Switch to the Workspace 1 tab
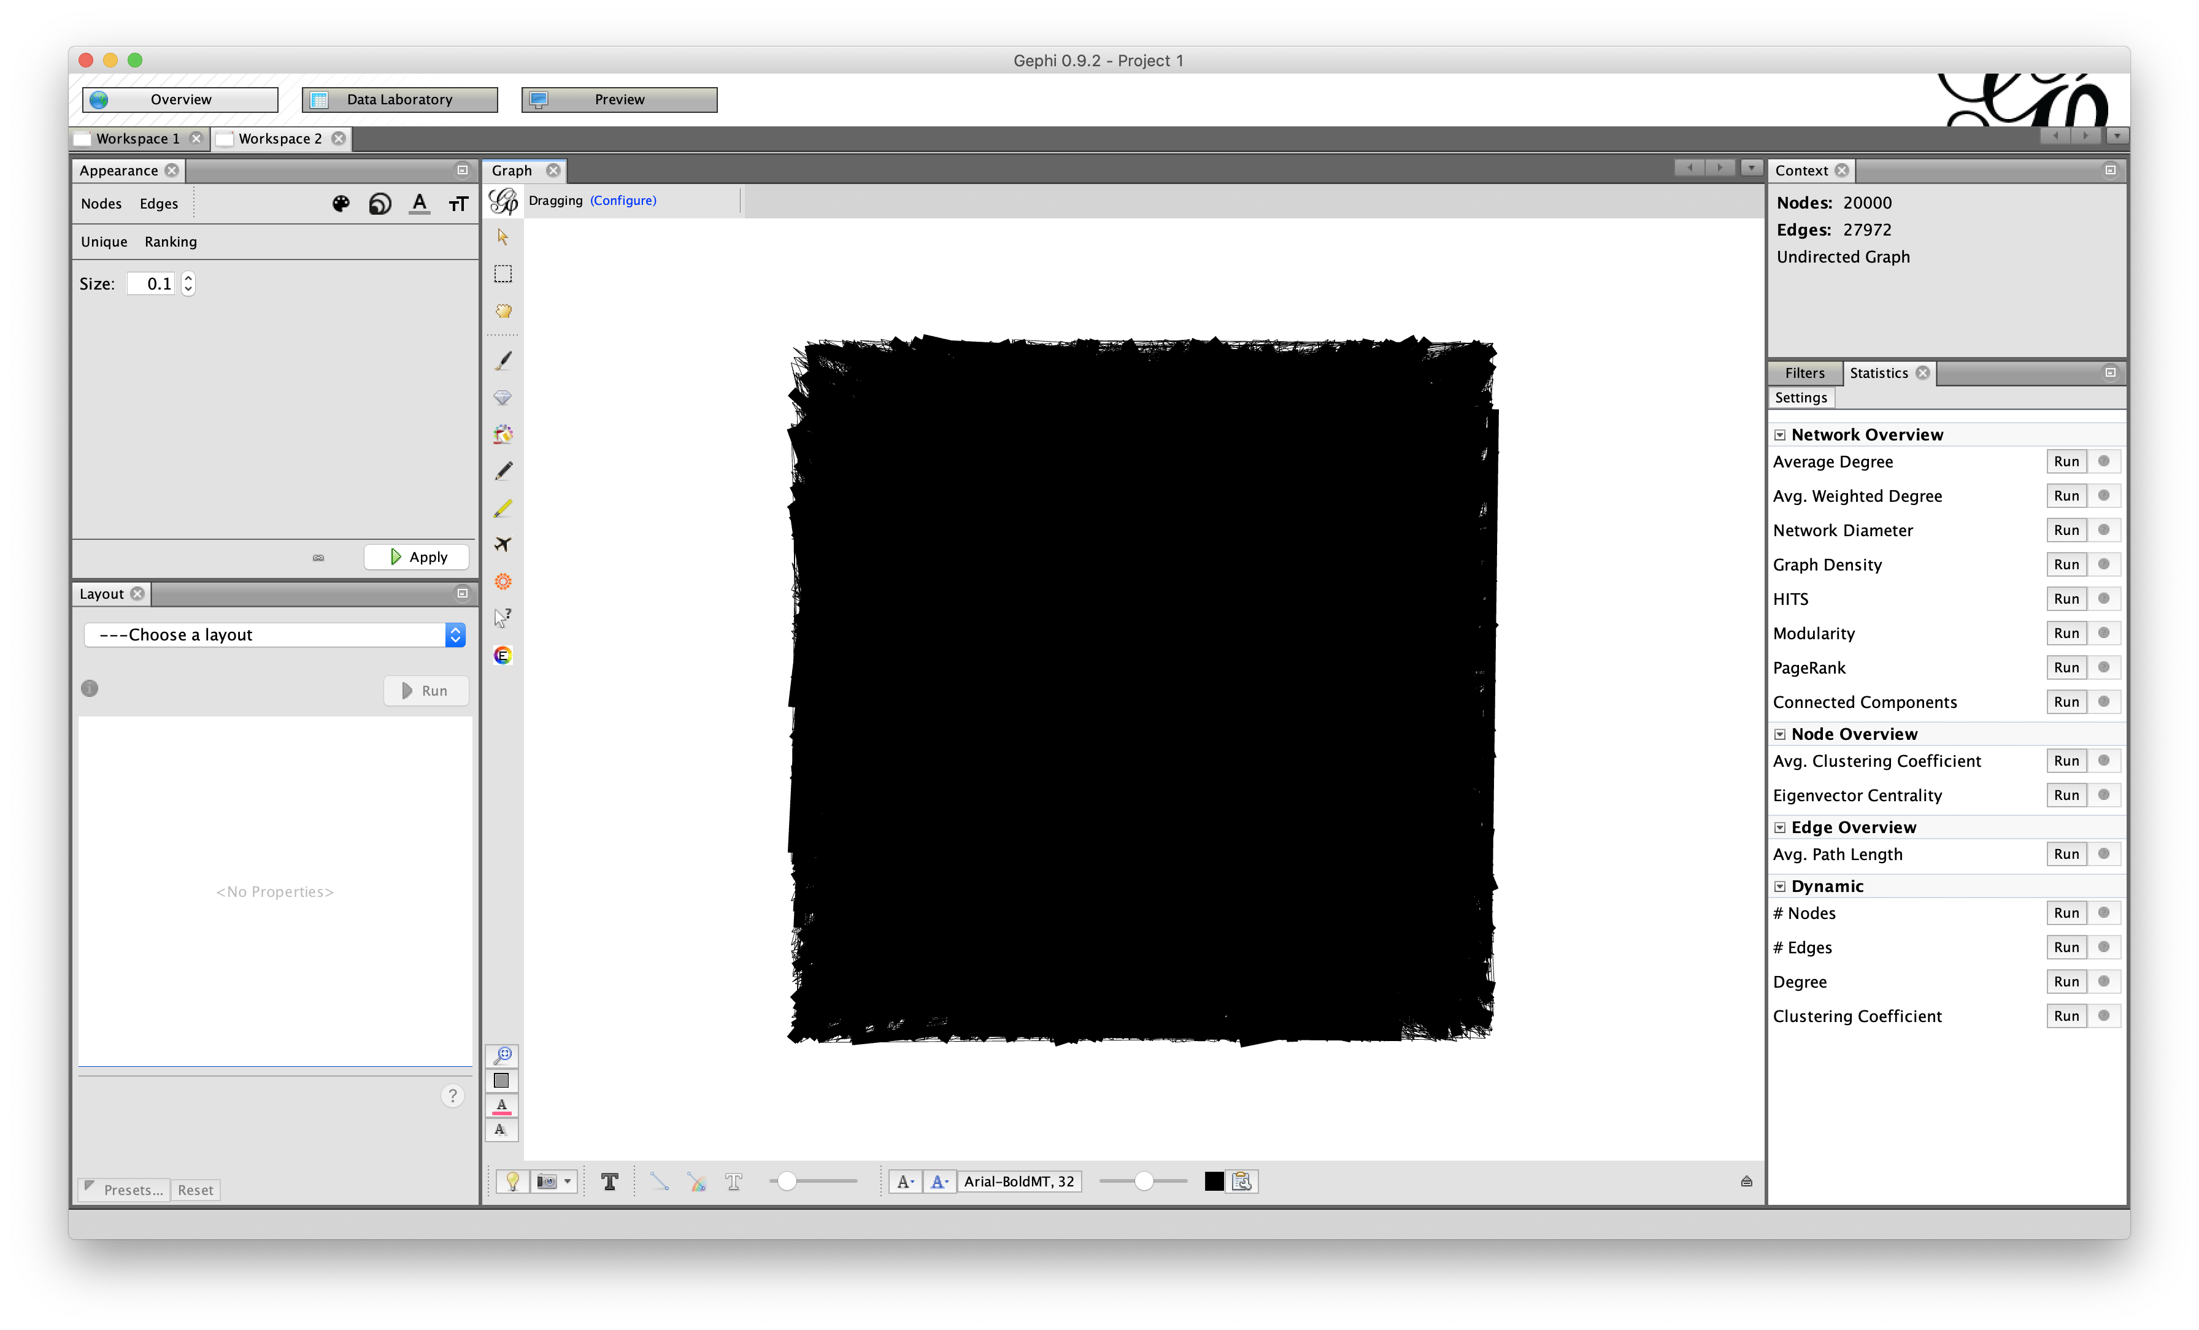The height and width of the screenshot is (1330, 2199). [x=137, y=139]
